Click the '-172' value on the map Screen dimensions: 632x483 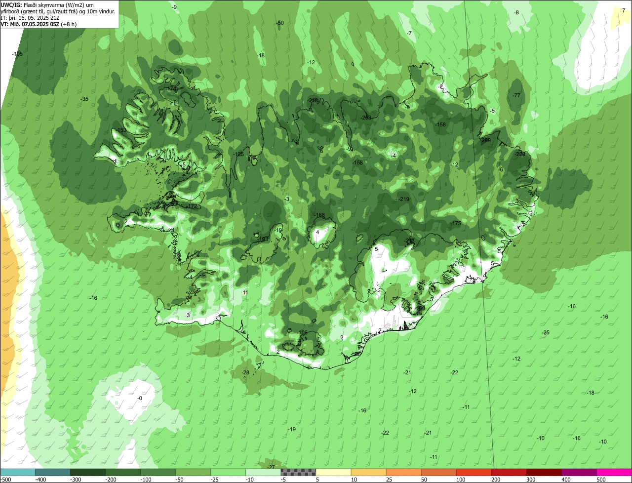192,206
